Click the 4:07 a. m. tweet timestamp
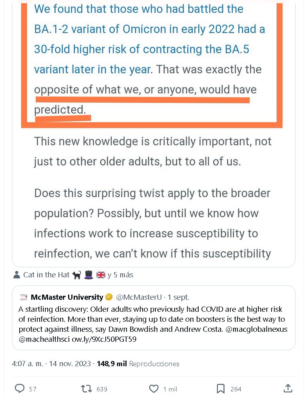 pyautogui.click(x=28, y=364)
